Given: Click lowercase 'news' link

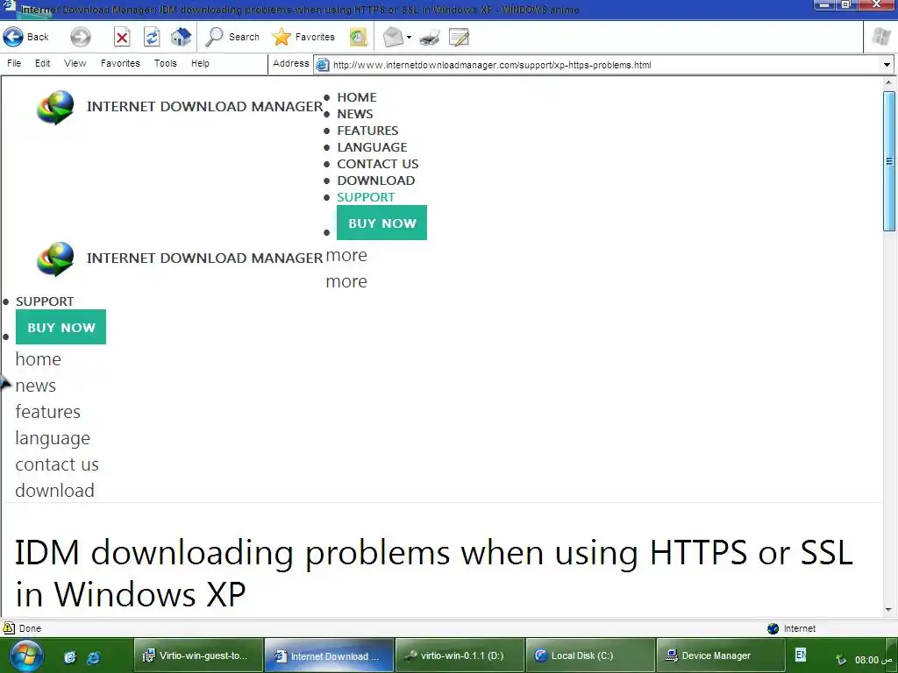Looking at the screenshot, I should point(35,386).
